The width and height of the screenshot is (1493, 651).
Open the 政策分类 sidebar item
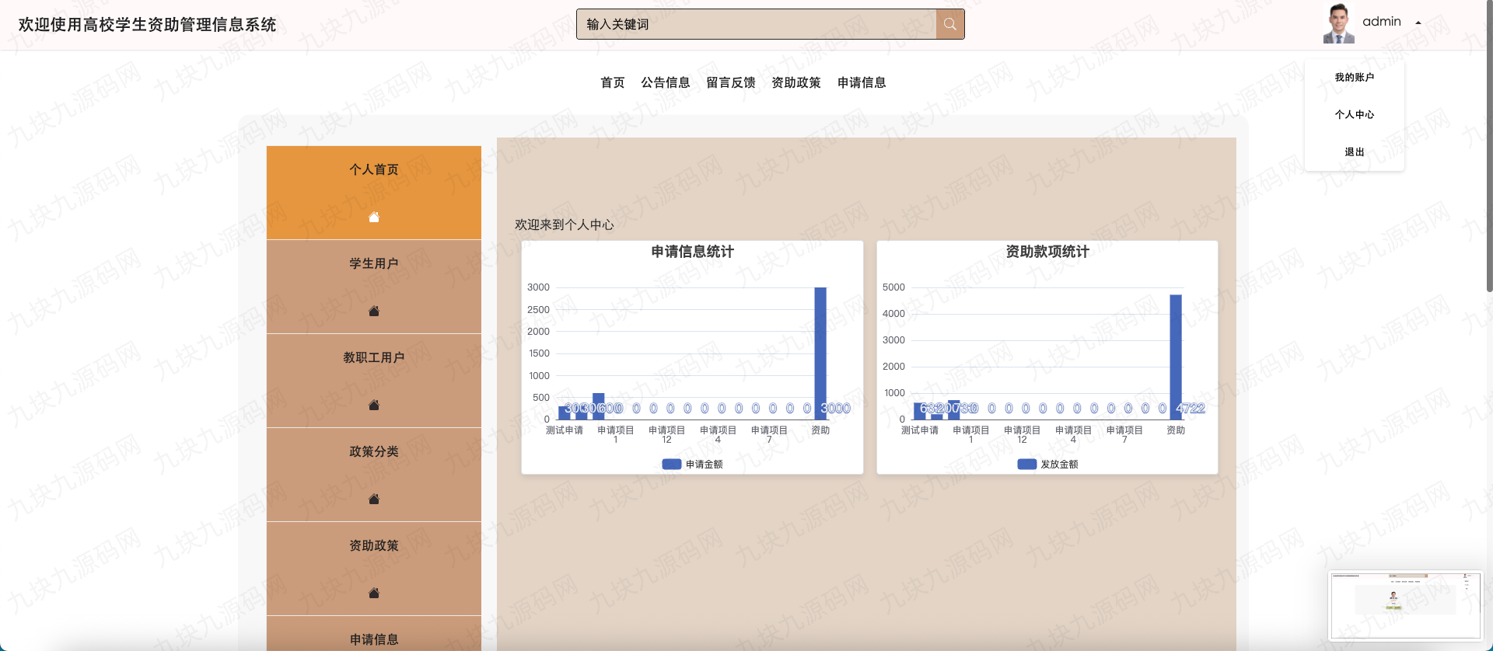click(374, 475)
